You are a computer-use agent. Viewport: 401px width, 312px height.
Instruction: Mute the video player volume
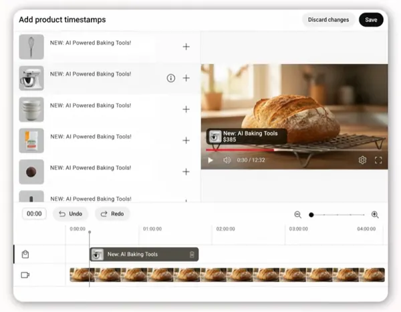[227, 160]
